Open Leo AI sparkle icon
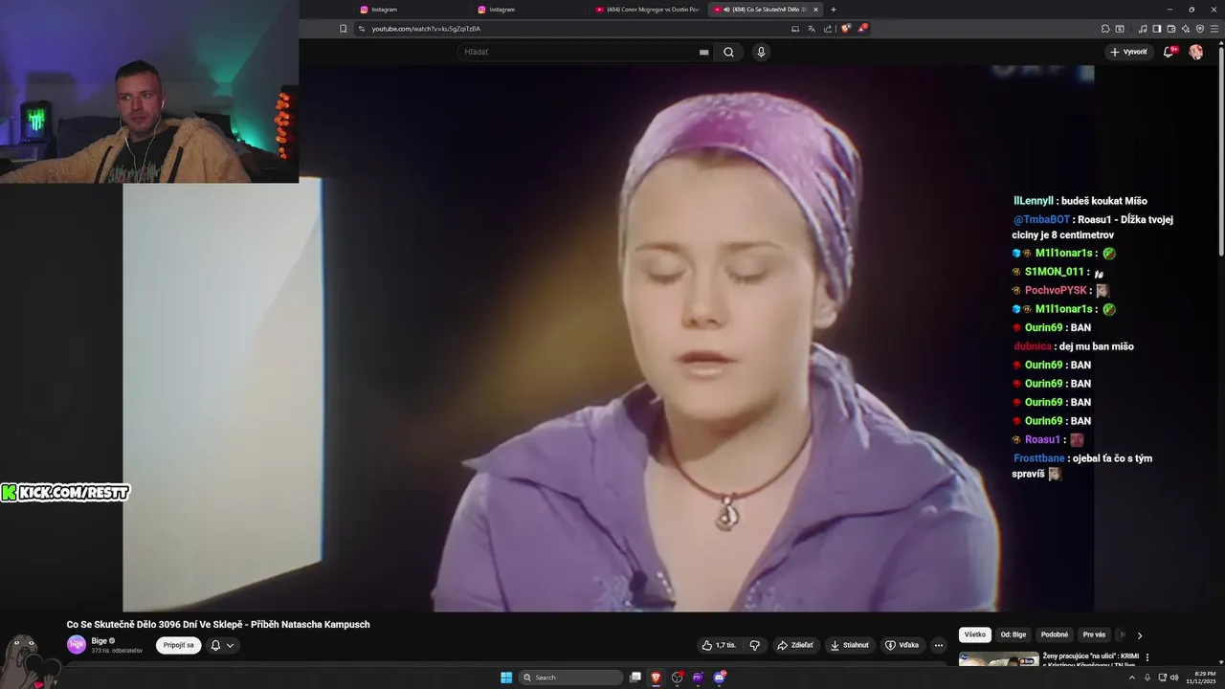The image size is (1225, 689). pos(1186,29)
